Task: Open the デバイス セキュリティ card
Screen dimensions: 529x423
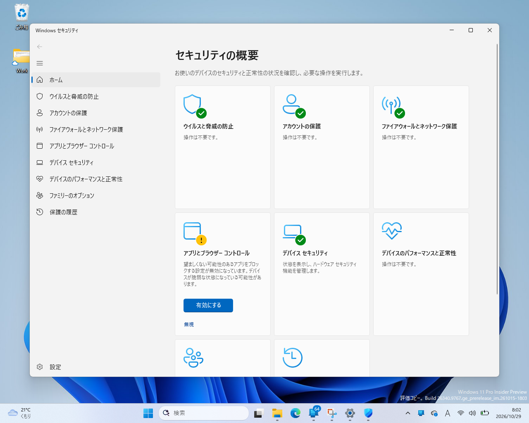Action: tap(322, 274)
